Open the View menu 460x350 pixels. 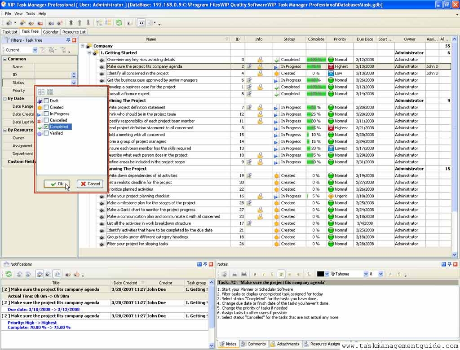click(18, 13)
